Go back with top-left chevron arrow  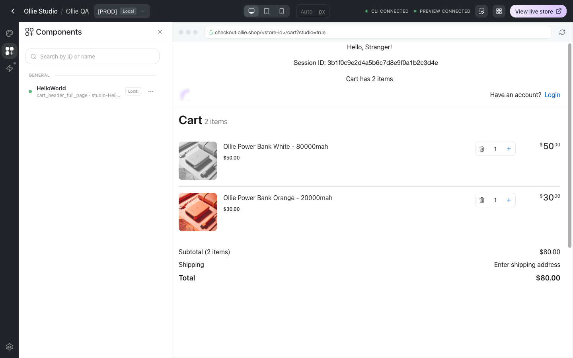pos(13,11)
